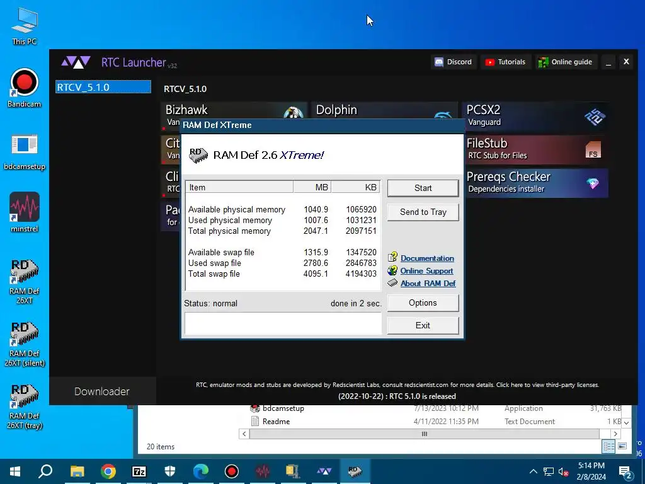Click the Online Support globe icon
The image size is (645, 484).
(392, 270)
